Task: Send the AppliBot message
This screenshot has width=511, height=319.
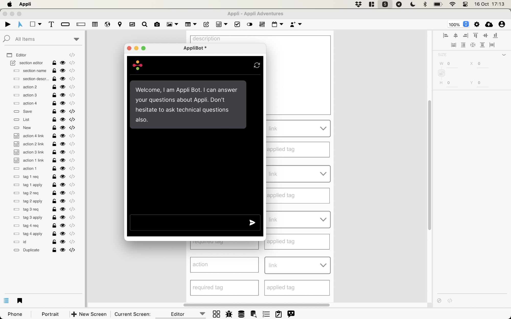Action: point(252,223)
